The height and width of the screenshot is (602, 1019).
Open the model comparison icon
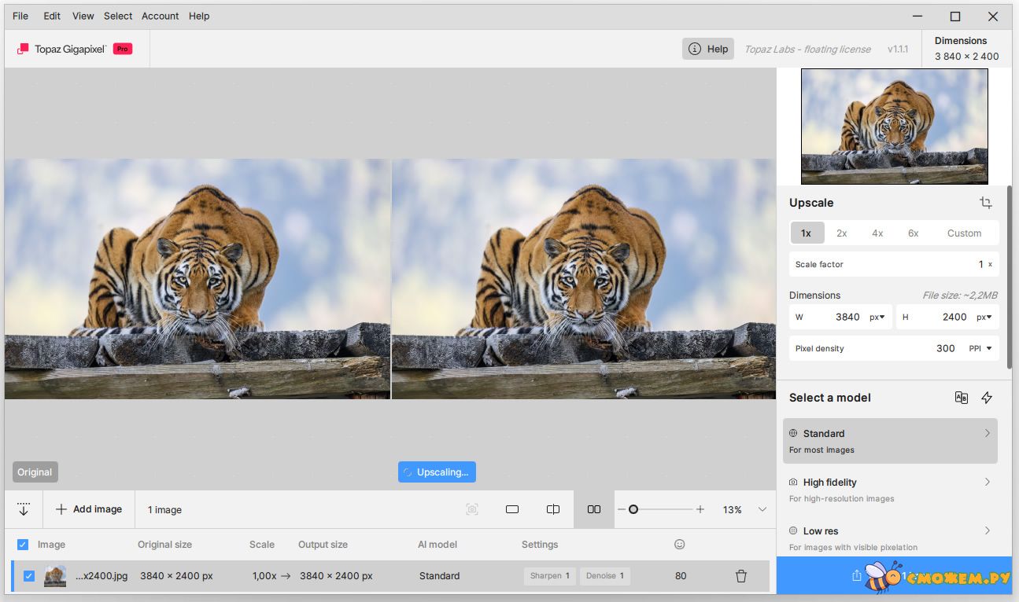(x=961, y=398)
